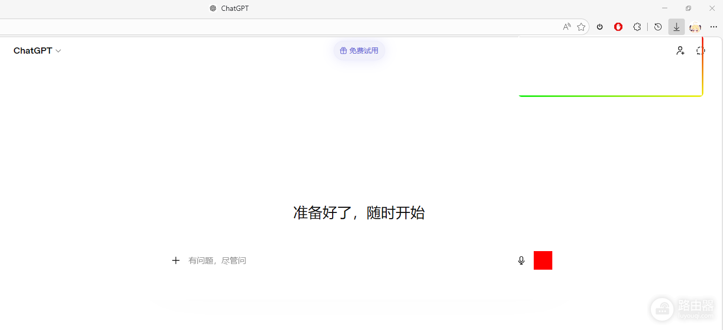Viewport: 723px width, 330px height.
Task: Select the ChatGPT title in the title bar
Action: tap(235, 8)
